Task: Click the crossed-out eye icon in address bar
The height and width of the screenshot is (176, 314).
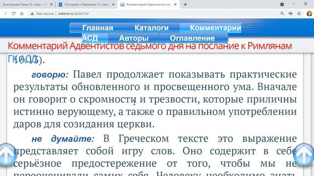Action: point(290,13)
